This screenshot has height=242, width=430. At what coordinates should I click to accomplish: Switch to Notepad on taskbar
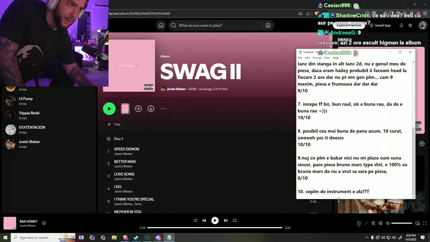click(169, 238)
